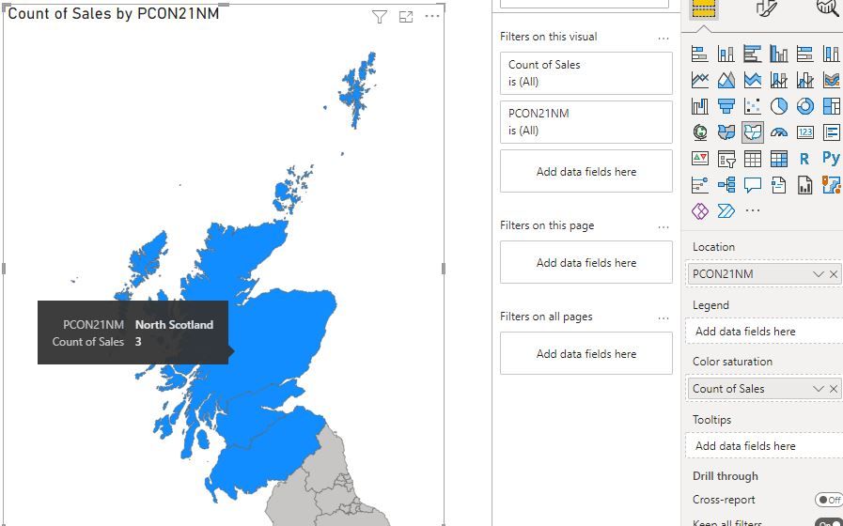Open Count of Sales saturation dropdown
843x526 pixels.
click(818, 389)
